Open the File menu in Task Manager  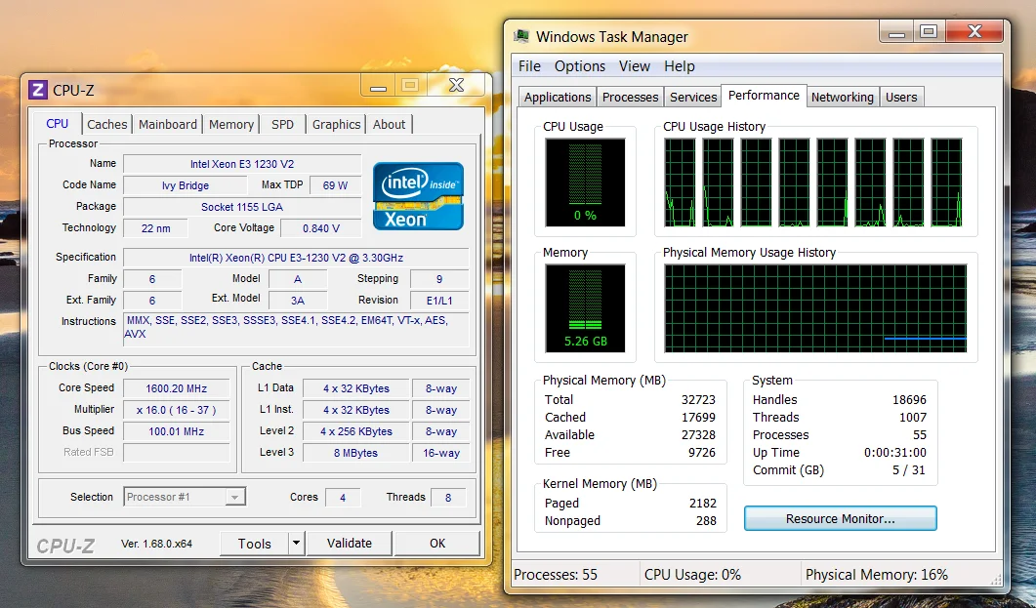click(x=529, y=66)
